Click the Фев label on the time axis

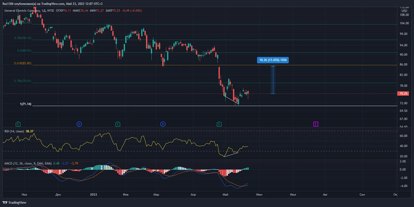pyautogui.click(x=125, y=195)
